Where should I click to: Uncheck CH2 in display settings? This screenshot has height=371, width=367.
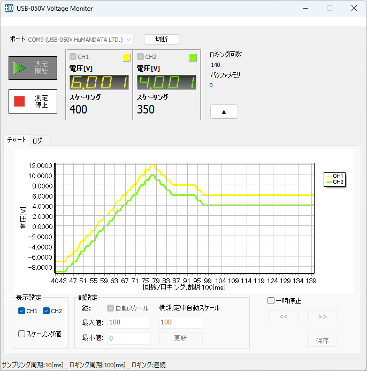(x=46, y=311)
